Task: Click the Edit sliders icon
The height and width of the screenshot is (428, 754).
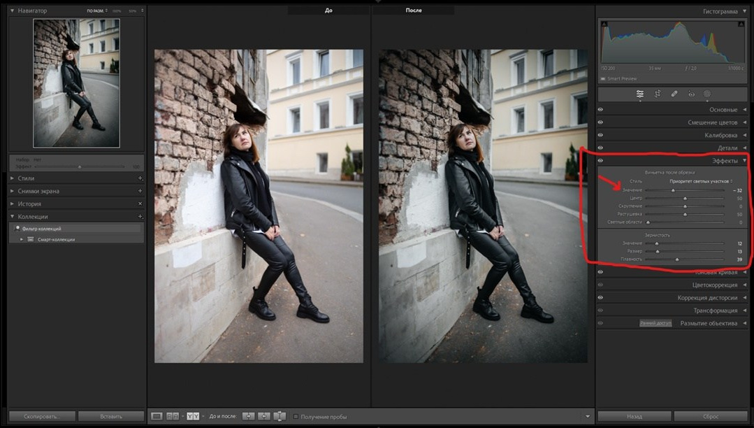Action: coord(640,94)
